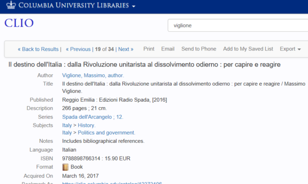Click the Email option
Viewport: 308px width, 184px height.
pos(168,49)
